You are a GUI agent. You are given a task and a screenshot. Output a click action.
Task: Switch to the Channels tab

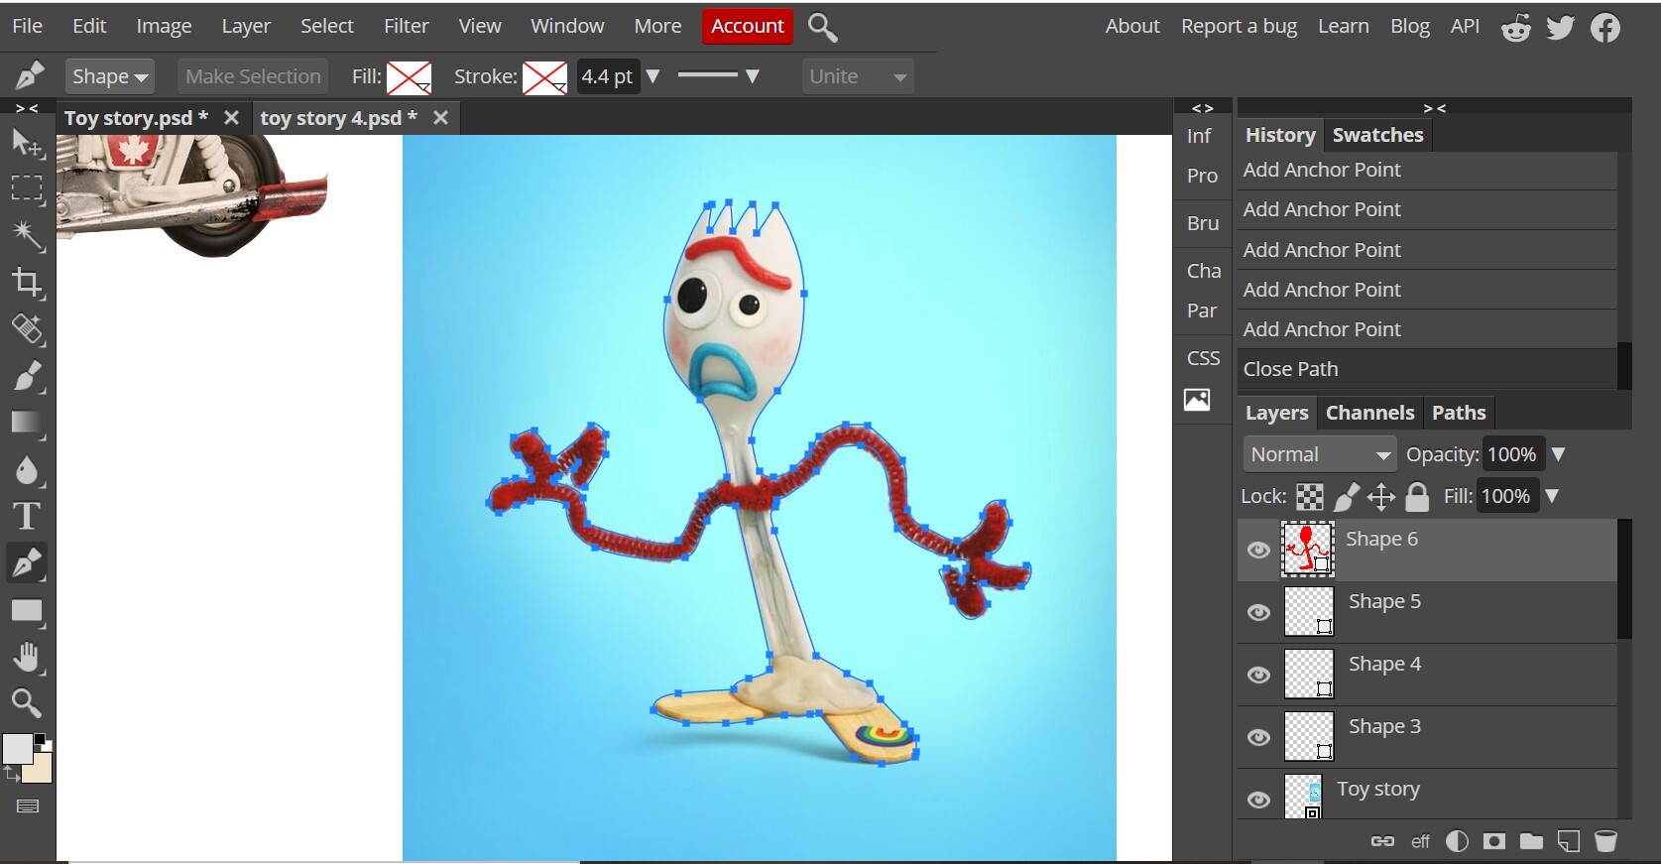[1369, 413]
